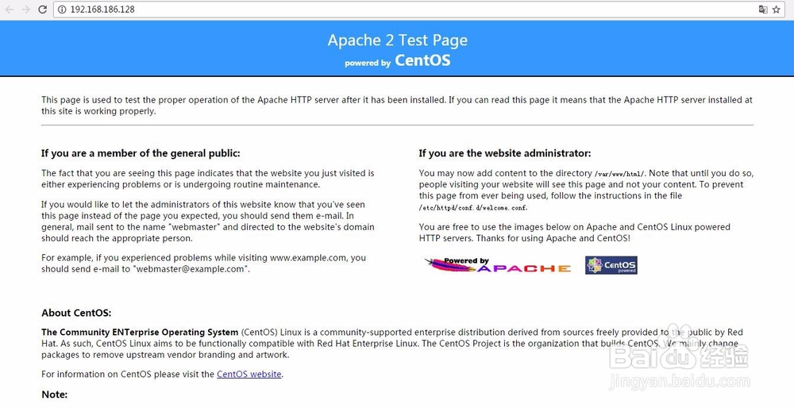
Task: Click the webmaster@example.com address text
Action: point(191,269)
